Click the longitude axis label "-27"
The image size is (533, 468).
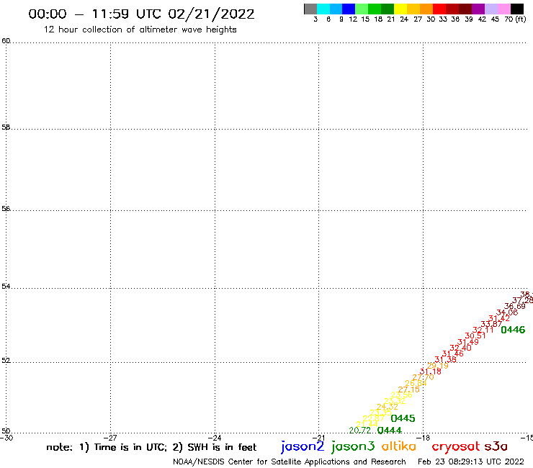point(110,438)
